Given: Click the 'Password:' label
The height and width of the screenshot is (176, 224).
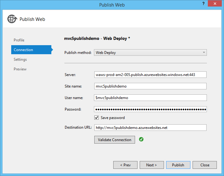Looking at the screenshot, I should click(x=73, y=109).
